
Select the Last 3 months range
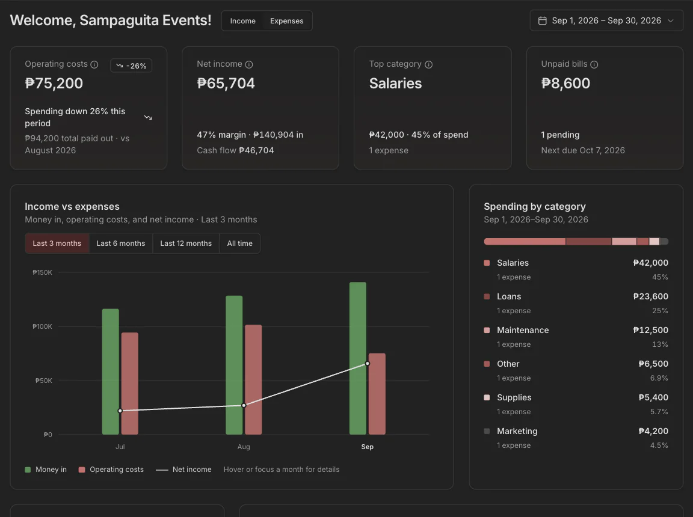coord(57,243)
